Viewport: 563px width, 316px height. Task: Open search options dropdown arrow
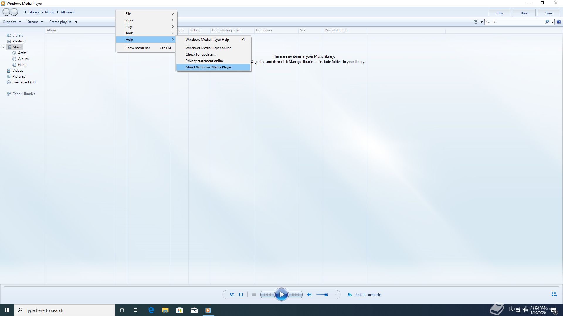552,22
